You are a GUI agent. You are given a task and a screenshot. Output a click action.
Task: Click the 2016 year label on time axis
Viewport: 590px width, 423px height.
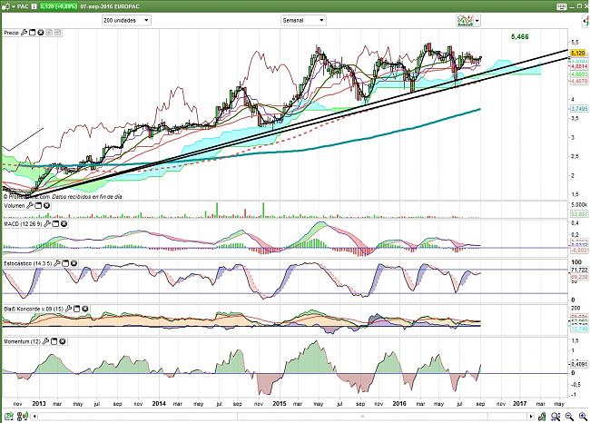399,403
